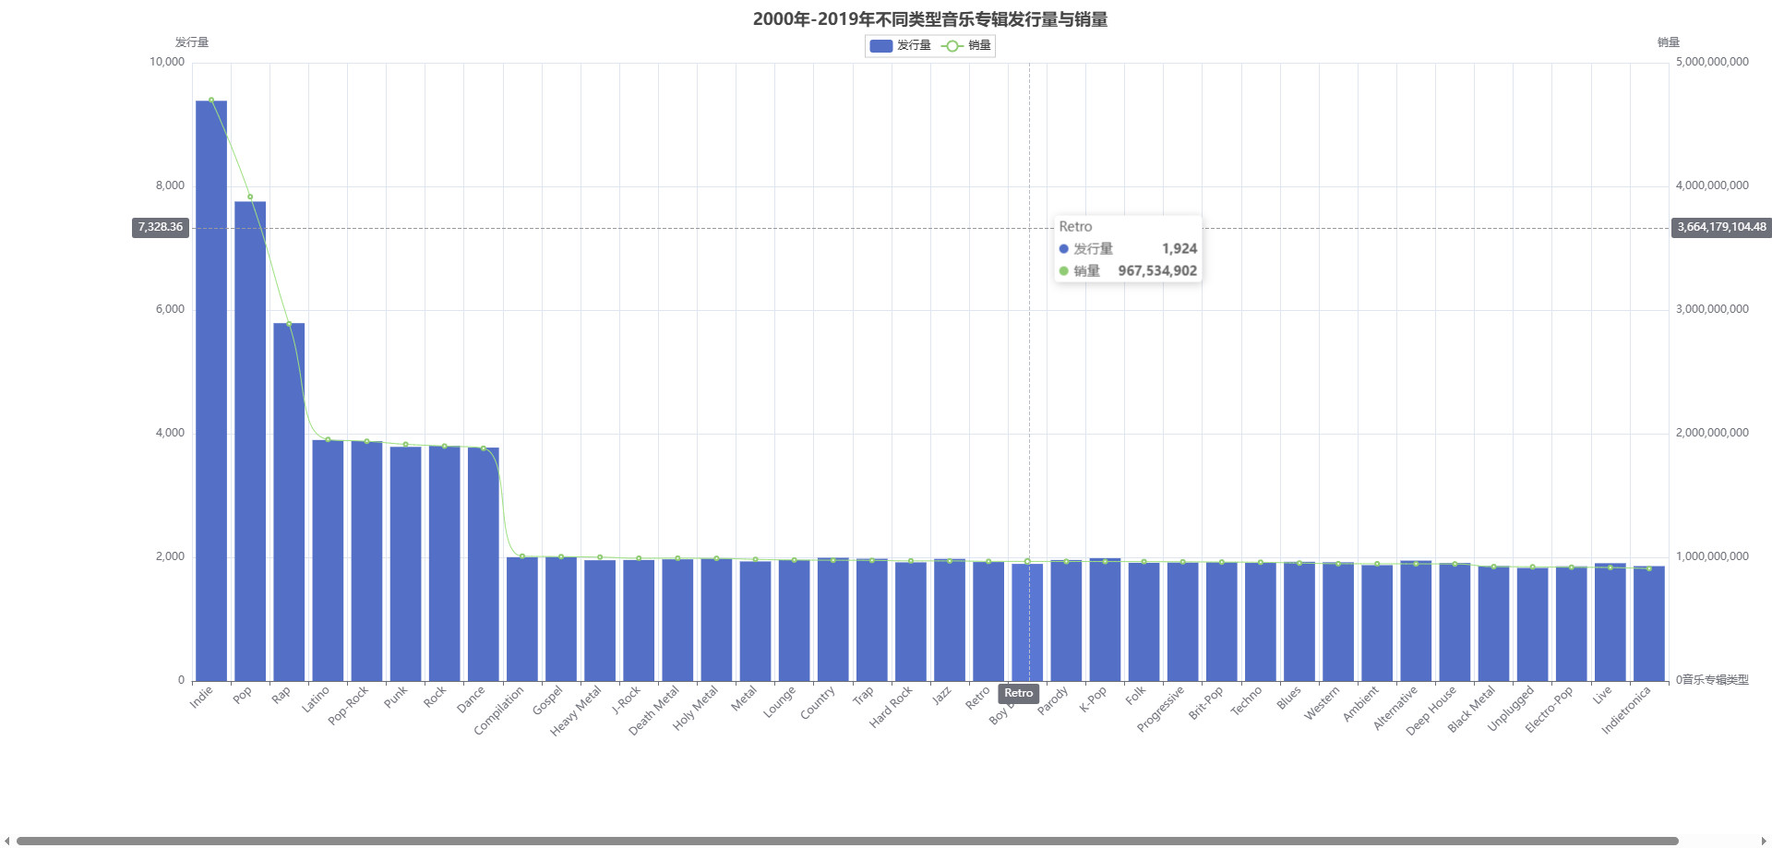Image resolution: width=1772 pixels, height=848 pixels.
Task: Click the 3,664,179,104.48 right axis pointer label
Action: [1721, 227]
